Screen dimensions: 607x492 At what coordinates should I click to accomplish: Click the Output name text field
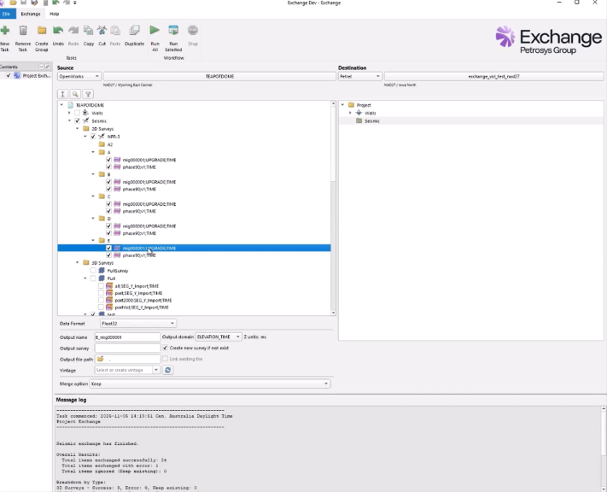point(127,337)
